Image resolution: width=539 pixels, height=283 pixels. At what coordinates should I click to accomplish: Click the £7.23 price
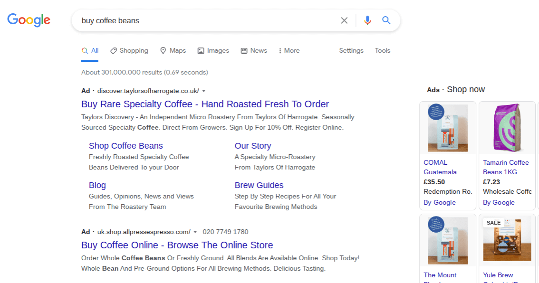[491, 182]
